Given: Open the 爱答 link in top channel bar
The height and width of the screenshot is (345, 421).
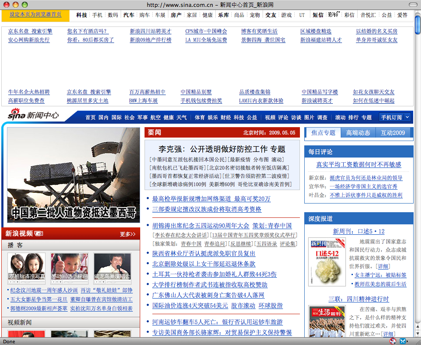Looking at the screenshot, I should pyautogui.click(x=402, y=15).
